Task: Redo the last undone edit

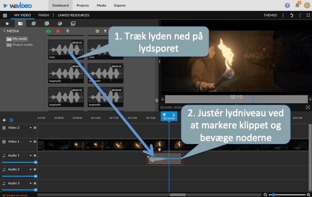Action: [x=300, y=15]
